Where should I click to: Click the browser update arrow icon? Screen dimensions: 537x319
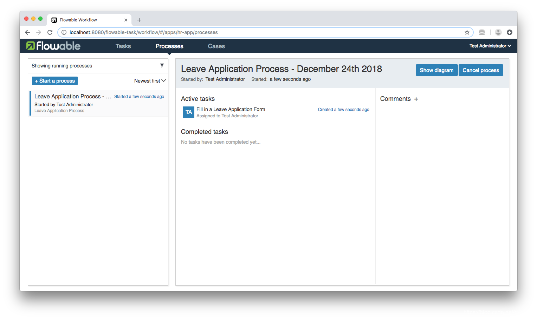click(x=510, y=32)
